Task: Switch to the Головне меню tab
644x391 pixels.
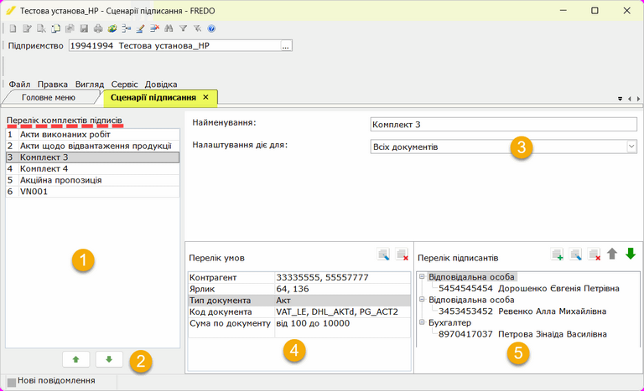Action: click(x=49, y=98)
